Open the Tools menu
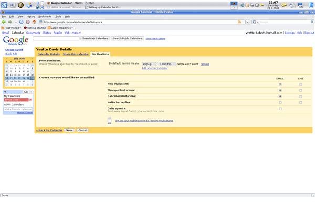315x202 pixels. [58, 17]
